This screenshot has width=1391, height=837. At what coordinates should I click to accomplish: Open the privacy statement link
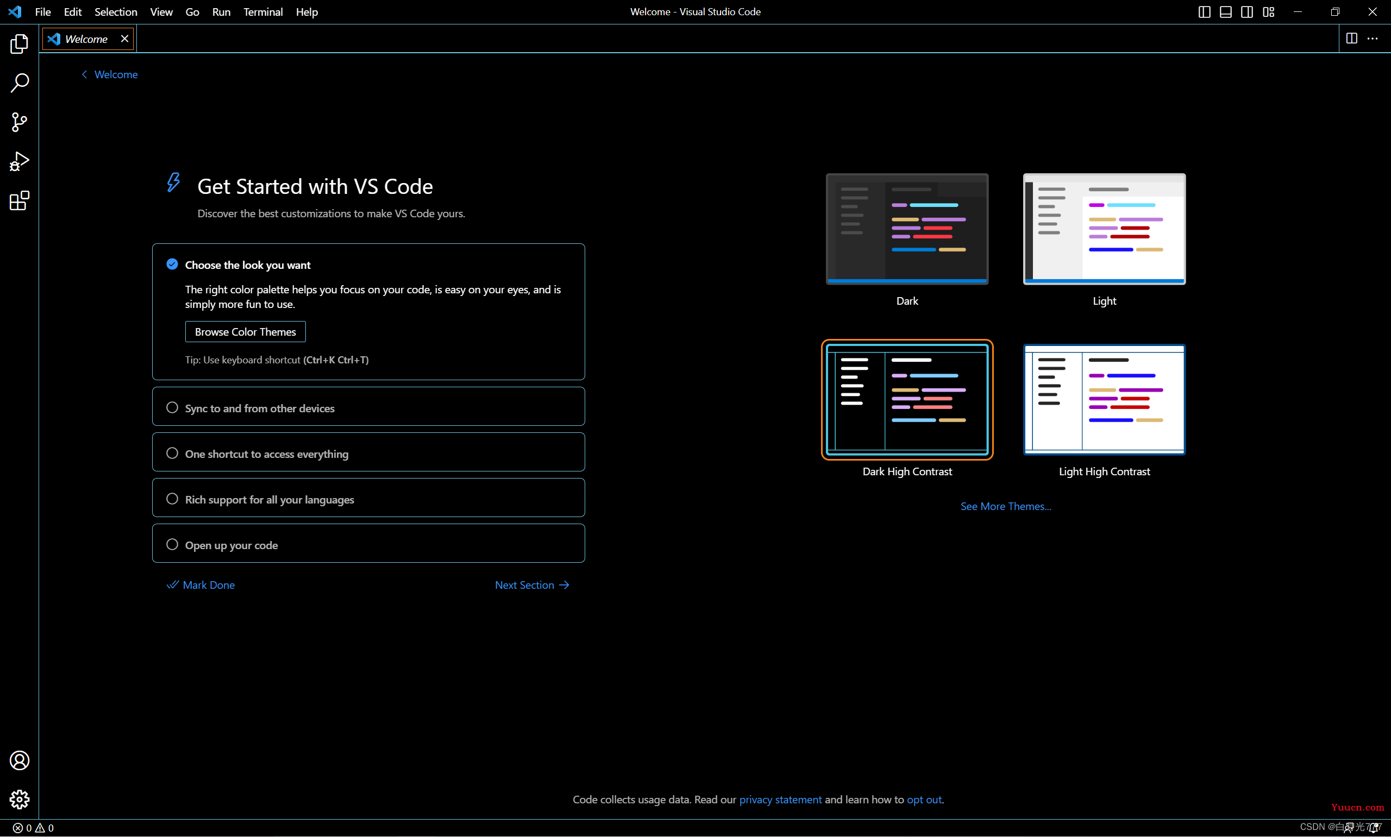[780, 800]
